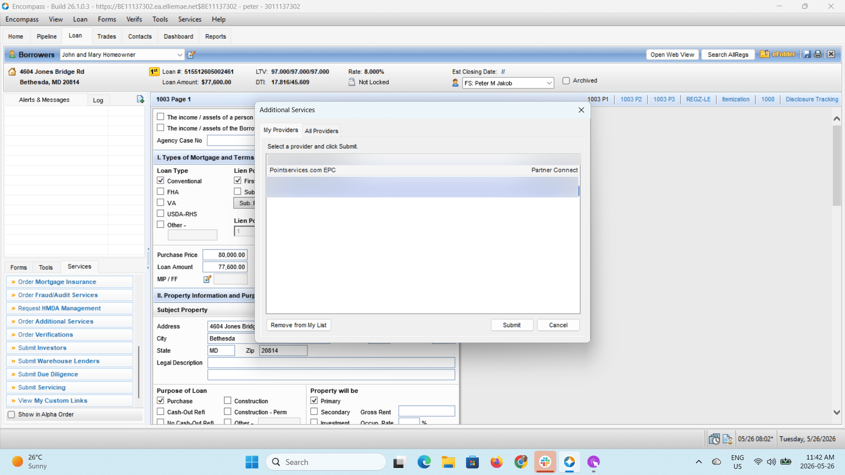Open the Services menu in menu bar
Screen dimensions: 845x475
pyautogui.click(x=190, y=19)
